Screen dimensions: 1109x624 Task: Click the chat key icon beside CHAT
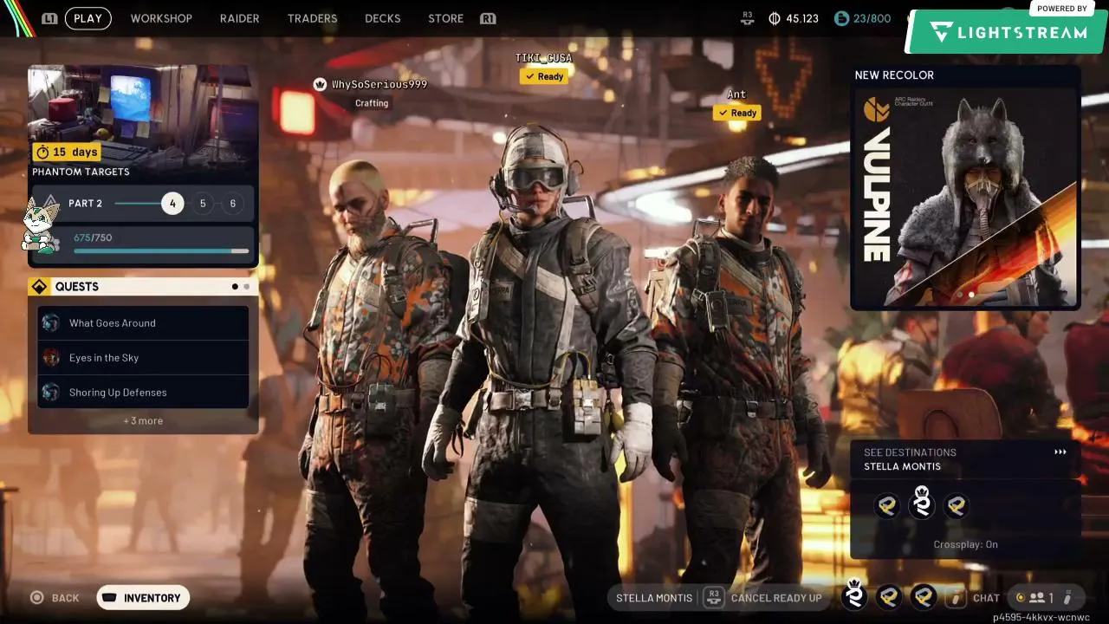(x=957, y=598)
